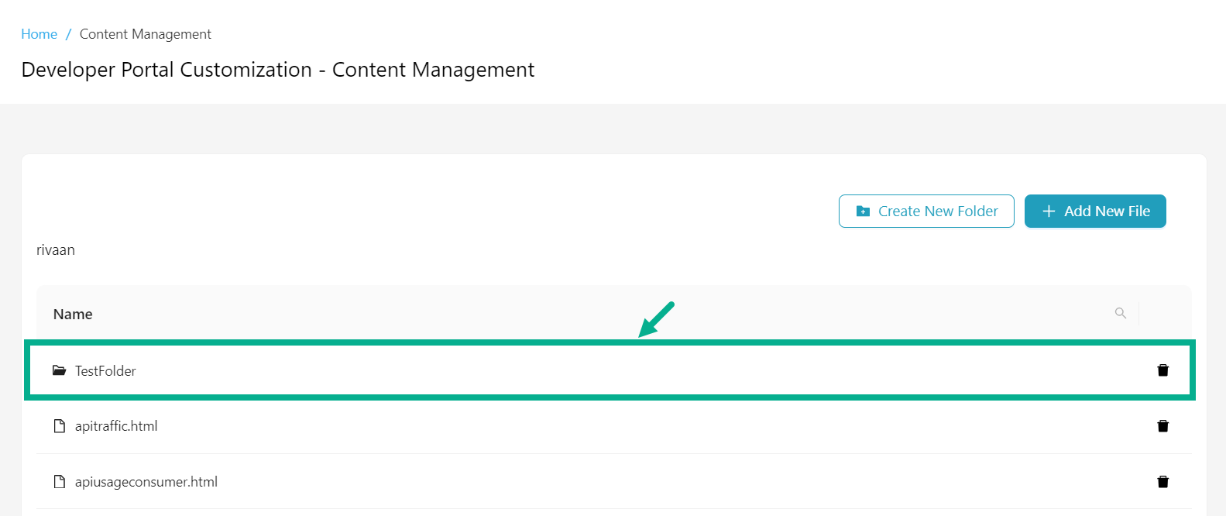This screenshot has height=516, width=1226.
Task: Open the apiusageconsumer.html file entry
Action: click(x=146, y=481)
